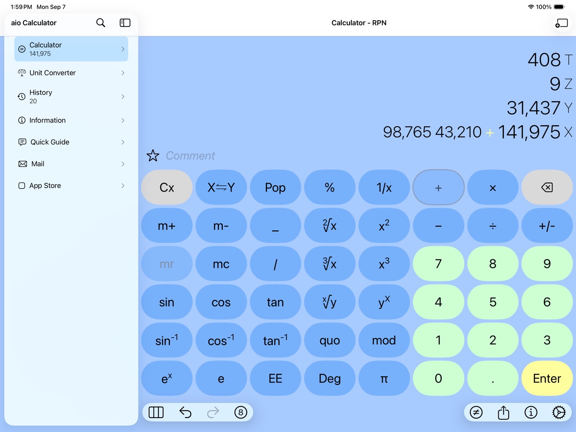
Task: Tap the mod key
Action: click(384, 340)
